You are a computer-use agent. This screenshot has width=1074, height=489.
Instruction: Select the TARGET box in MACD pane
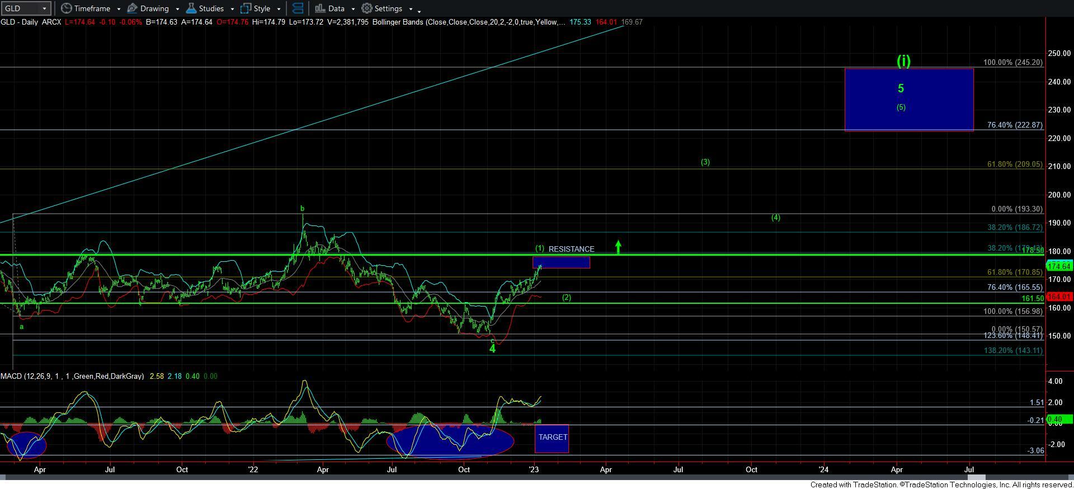click(552, 439)
